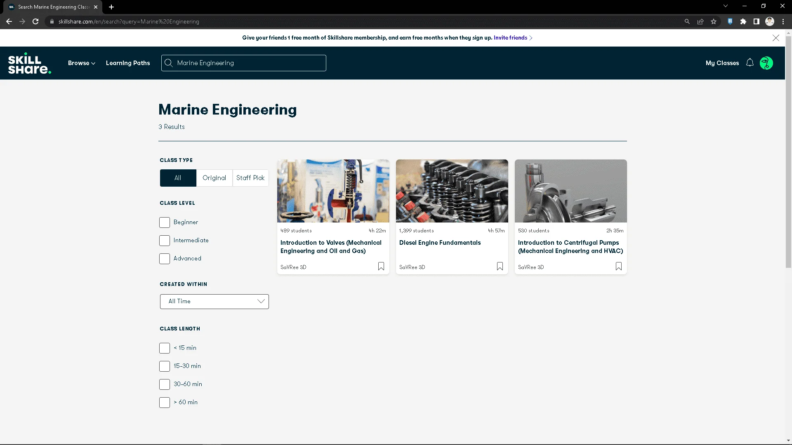Click the Skillshare logo
792x445 pixels.
pyautogui.click(x=30, y=63)
